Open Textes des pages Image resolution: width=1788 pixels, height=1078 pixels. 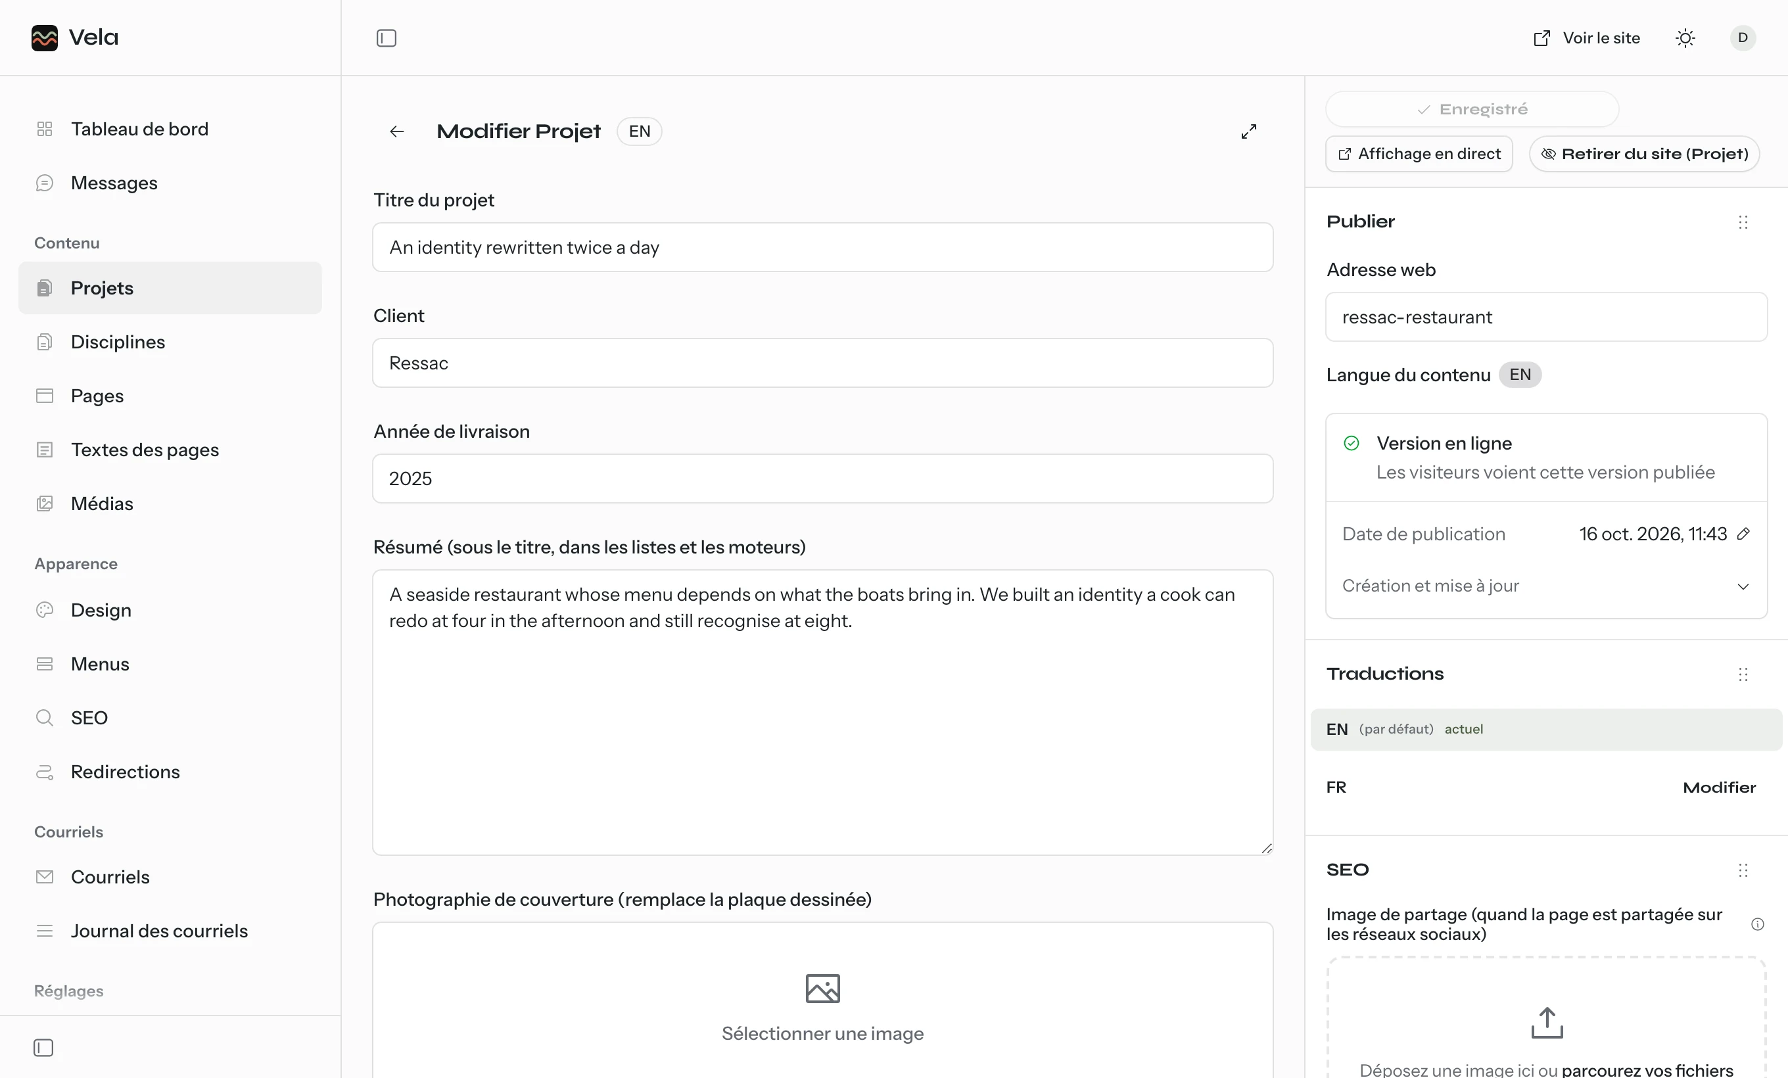tap(170, 450)
